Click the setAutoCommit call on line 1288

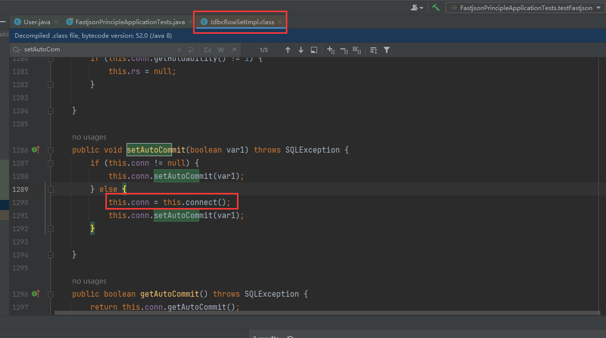(x=184, y=176)
